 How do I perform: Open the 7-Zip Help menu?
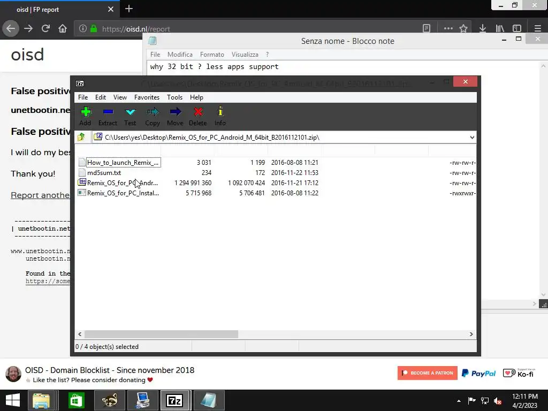click(196, 97)
